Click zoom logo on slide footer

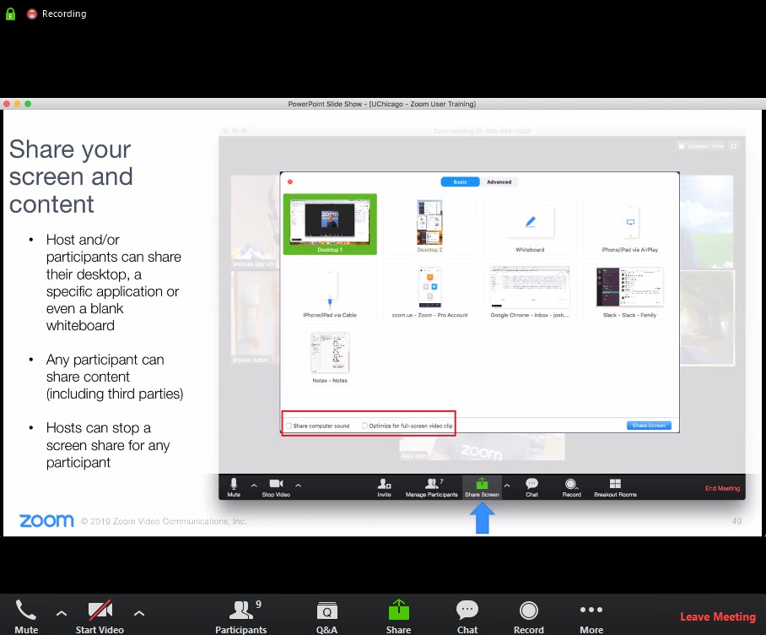pos(46,521)
